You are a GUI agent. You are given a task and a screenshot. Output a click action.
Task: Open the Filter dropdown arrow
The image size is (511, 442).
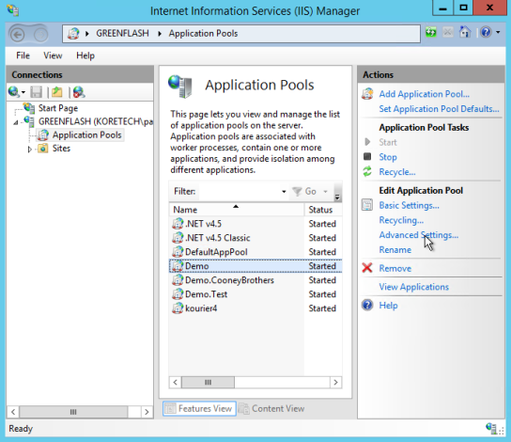coord(284,192)
